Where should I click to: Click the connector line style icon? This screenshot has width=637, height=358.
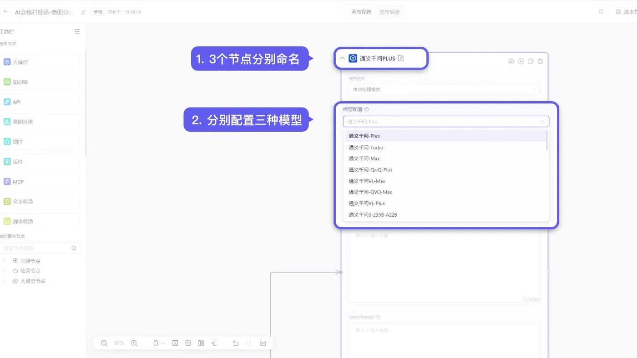214,343
